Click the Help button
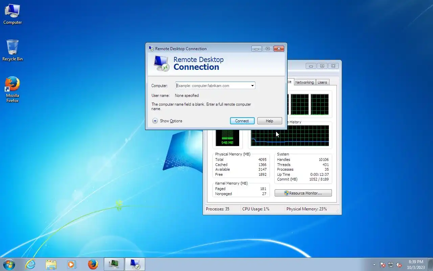 tap(270, 121)
